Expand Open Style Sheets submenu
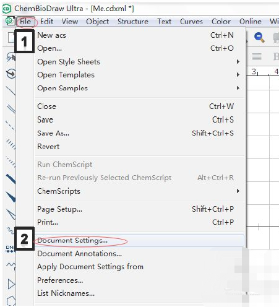279x307 pixels. point(139,62)
